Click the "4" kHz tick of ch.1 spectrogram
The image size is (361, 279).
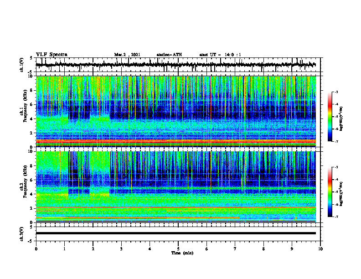point(32,119)
